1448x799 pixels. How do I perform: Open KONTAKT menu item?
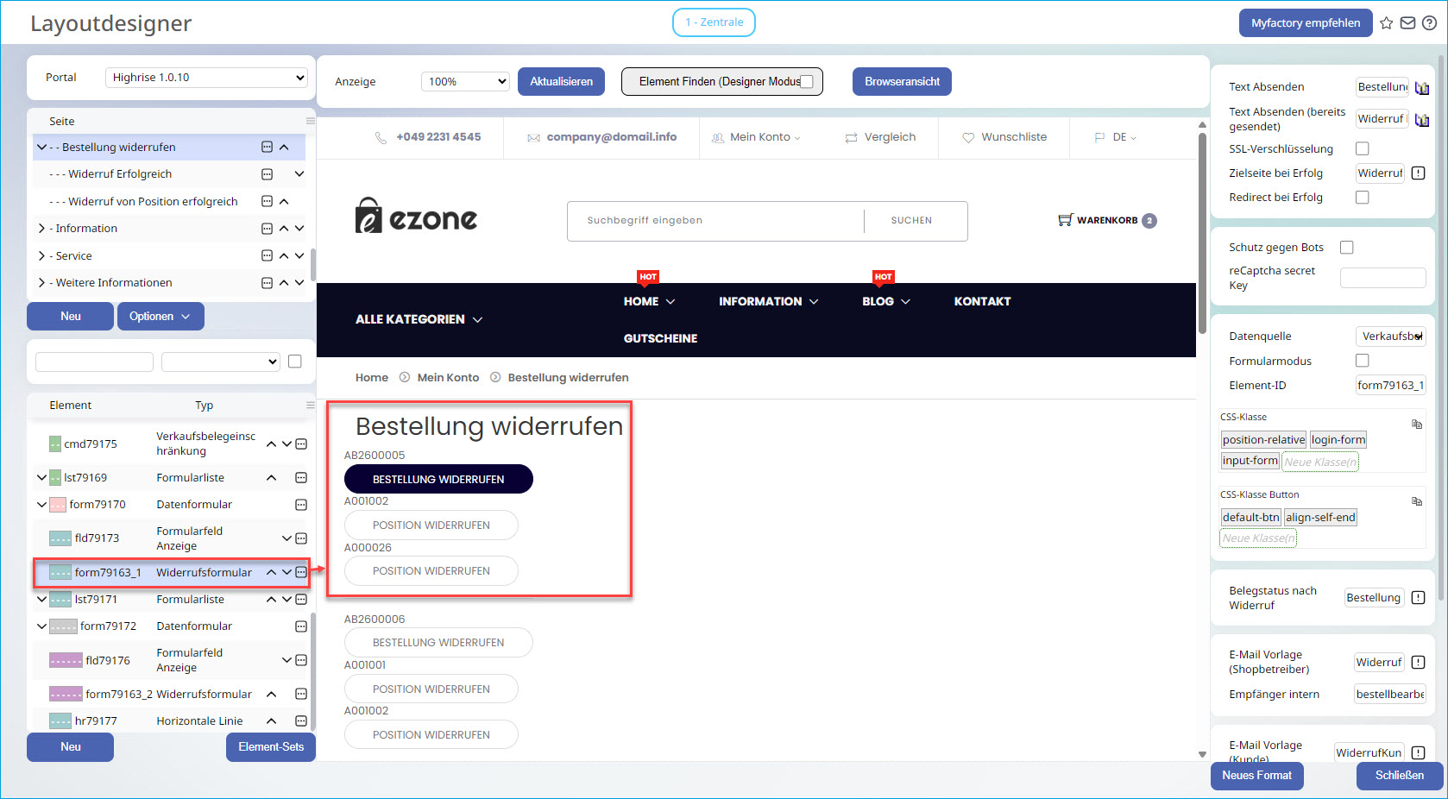pos(982,302)
